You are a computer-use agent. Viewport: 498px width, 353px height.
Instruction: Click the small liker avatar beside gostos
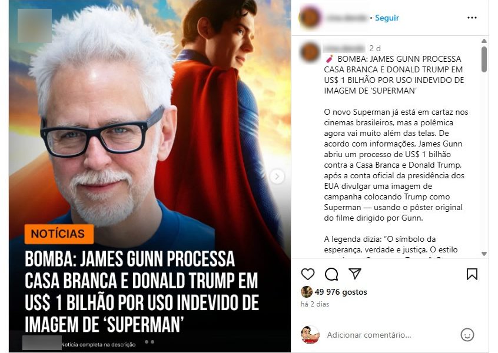(x=306, y=292)
